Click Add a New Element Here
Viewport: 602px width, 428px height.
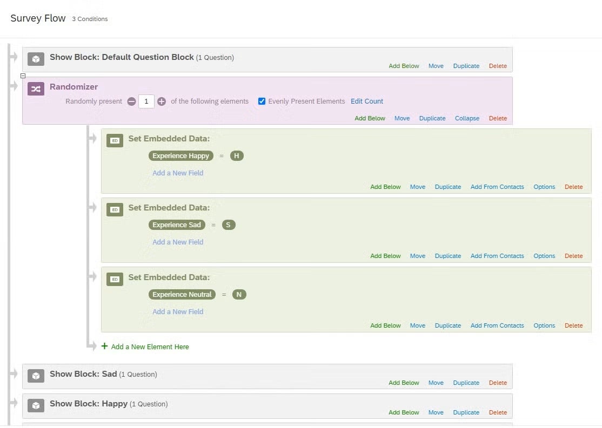pos(150,347)
